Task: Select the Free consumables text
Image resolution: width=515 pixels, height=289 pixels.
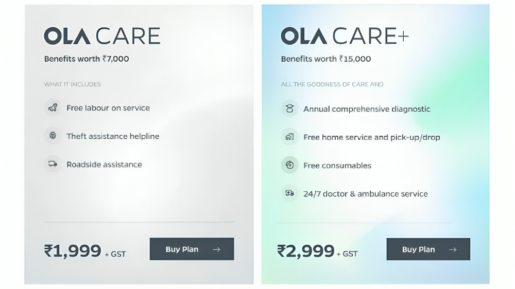Action: [337, 166]
